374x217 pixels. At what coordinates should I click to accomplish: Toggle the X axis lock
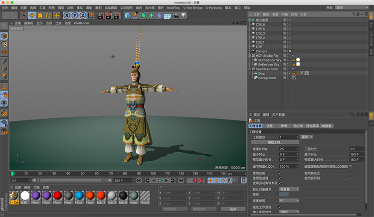coord(67,15)
